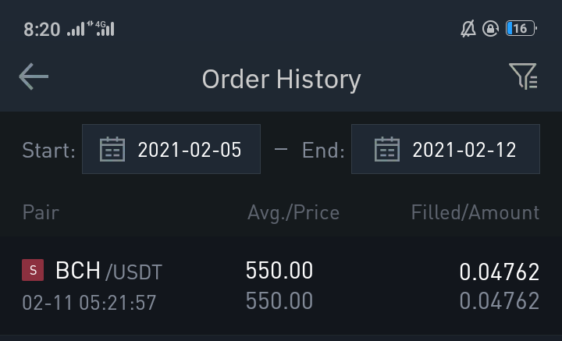
Task: Open the Start date picker 2021-02-05
Action: (171, 149)
